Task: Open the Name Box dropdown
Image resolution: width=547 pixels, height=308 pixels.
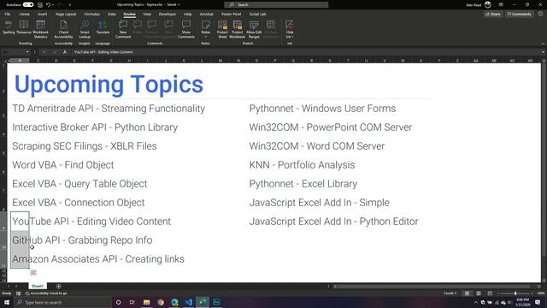Action: [x=27, y=52]
